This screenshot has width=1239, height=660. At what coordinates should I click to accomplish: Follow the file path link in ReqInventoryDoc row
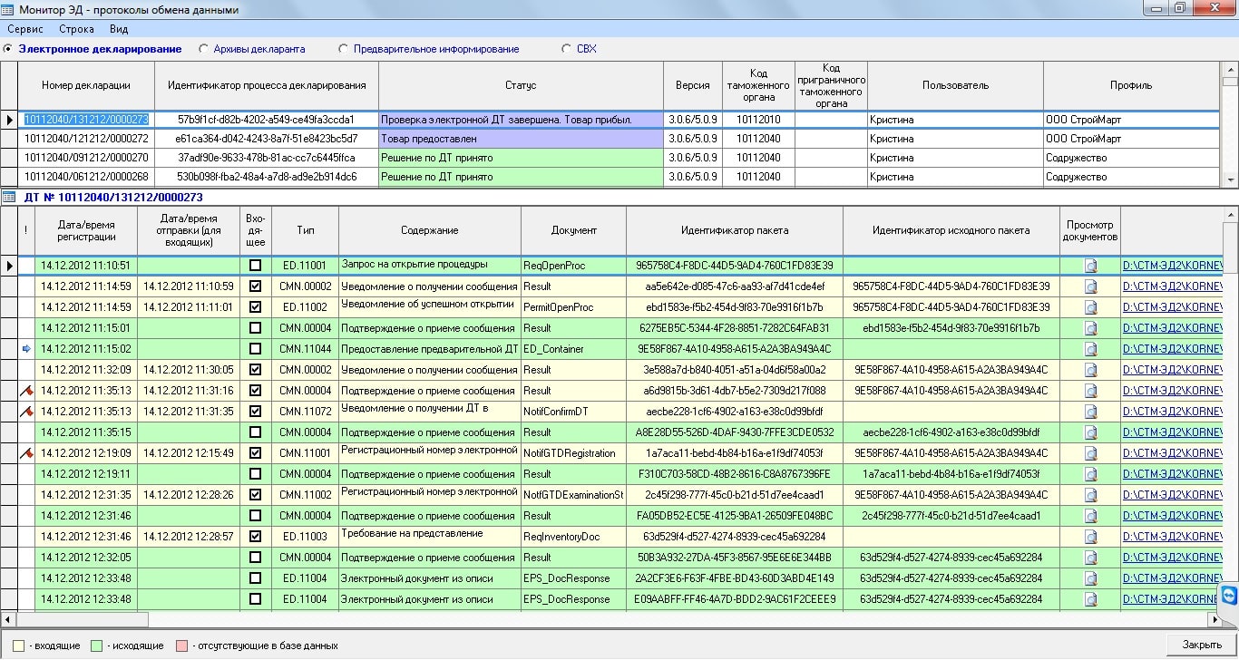click(x=1171, y=537)
